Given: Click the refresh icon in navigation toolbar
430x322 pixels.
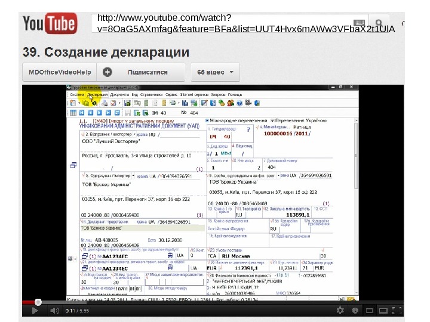Looking at the screenshot, I should point(117,113).
